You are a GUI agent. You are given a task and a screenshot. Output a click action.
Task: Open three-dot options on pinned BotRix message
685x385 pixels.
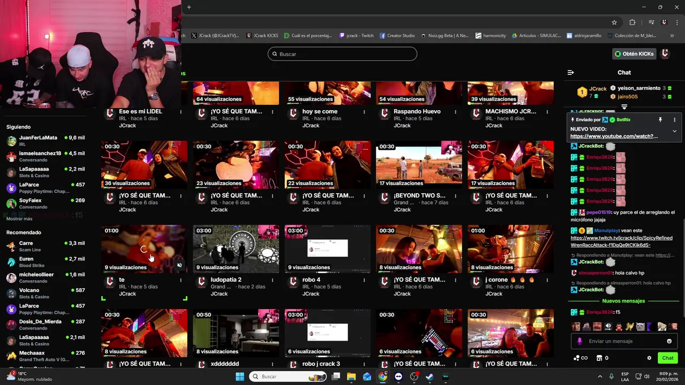(674, 120)
